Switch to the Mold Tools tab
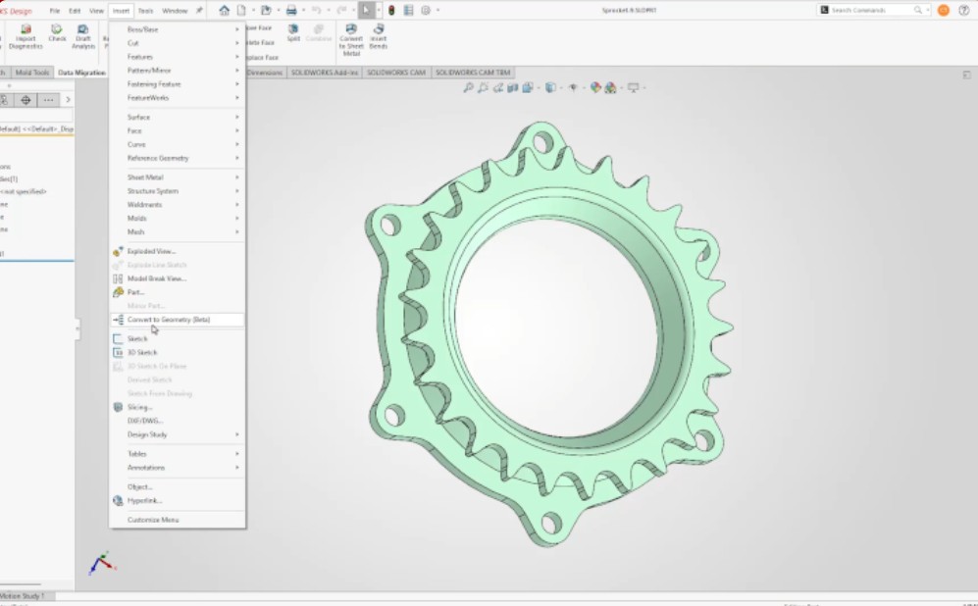978x606 pixels. [x=31, y=73]
